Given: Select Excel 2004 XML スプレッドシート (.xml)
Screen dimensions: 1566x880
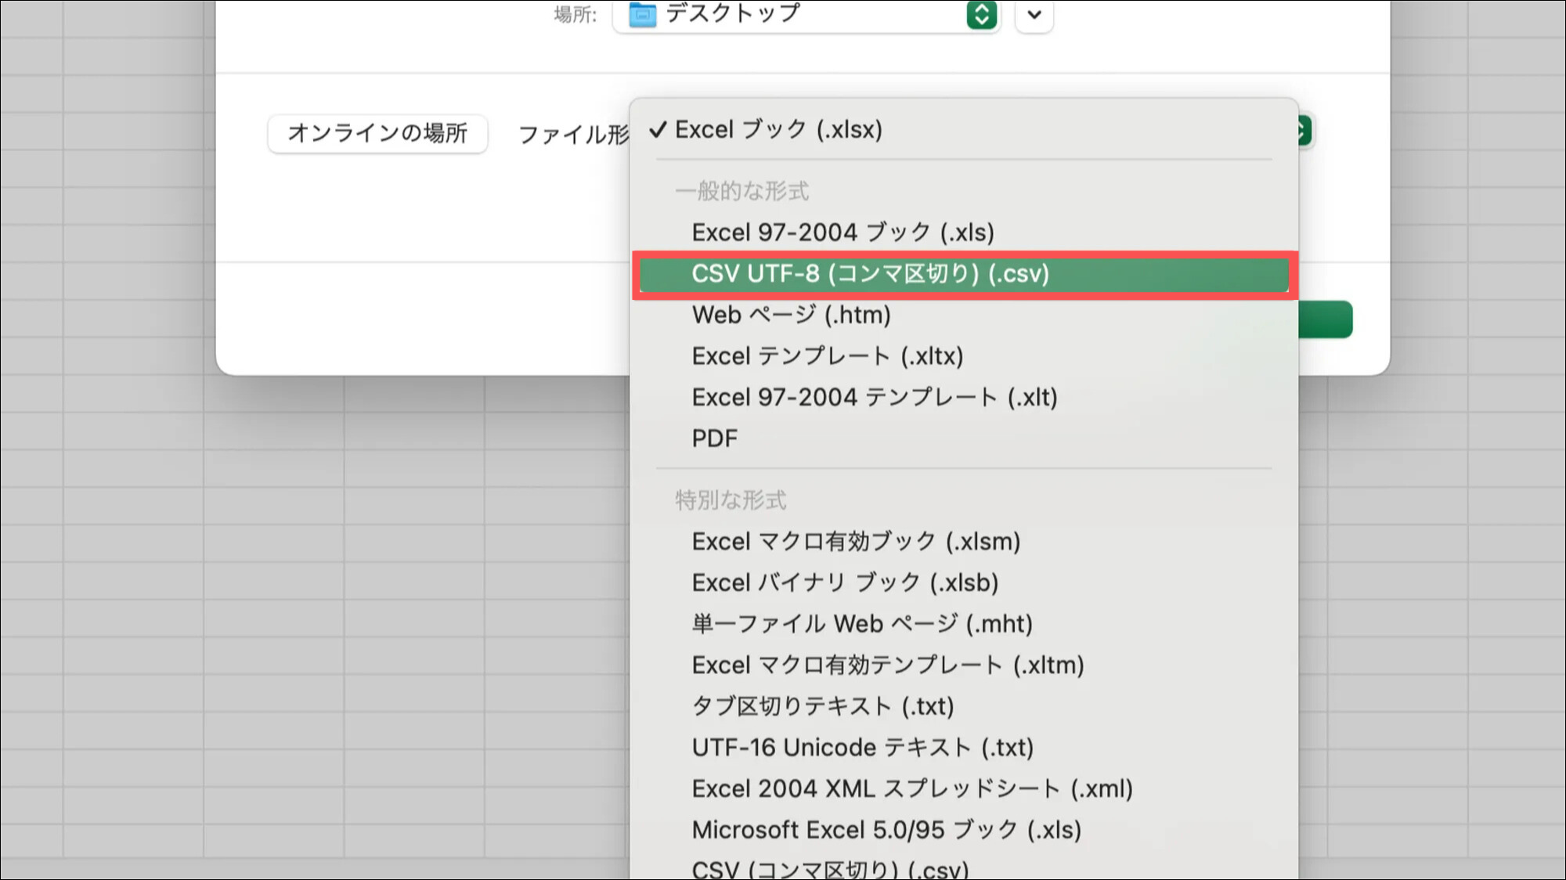Looking at the screenshot, I should pos(911,789).
